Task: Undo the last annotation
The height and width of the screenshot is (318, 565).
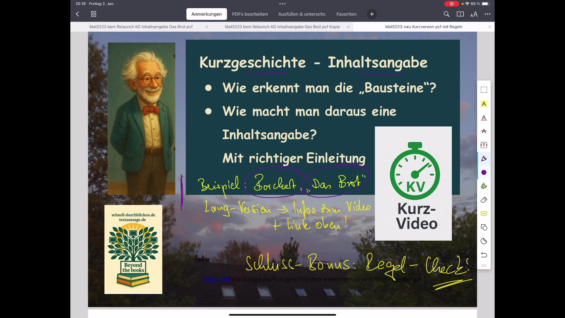Action: (484, 255)
